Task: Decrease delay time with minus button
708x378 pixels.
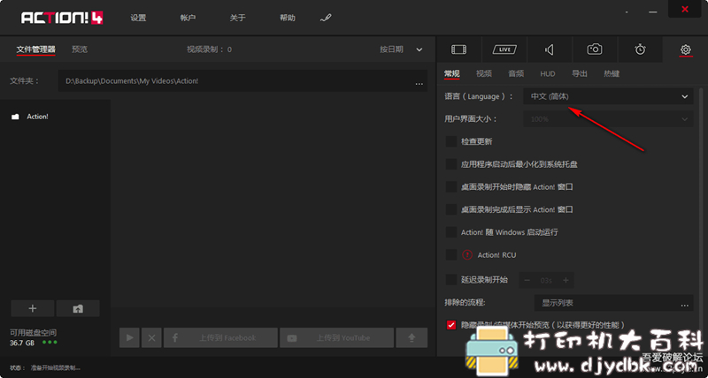Action: coord(527,280)
